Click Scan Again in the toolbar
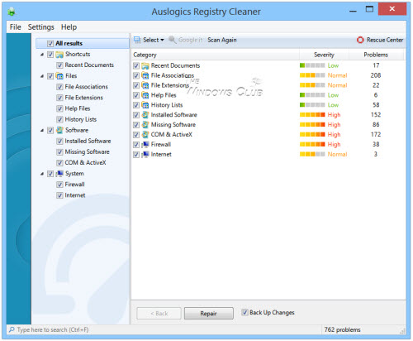Viewport: 413px width, 341px height. [x=222, y=40]
